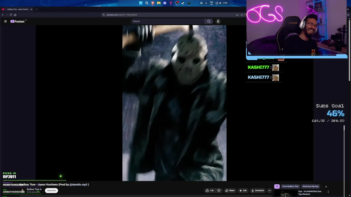Like the video showing 1.2k likes
The image size is (351, 197).
pos(210,190)
